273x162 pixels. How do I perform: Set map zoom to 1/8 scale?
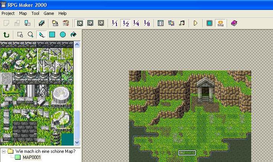click(147, 23)
